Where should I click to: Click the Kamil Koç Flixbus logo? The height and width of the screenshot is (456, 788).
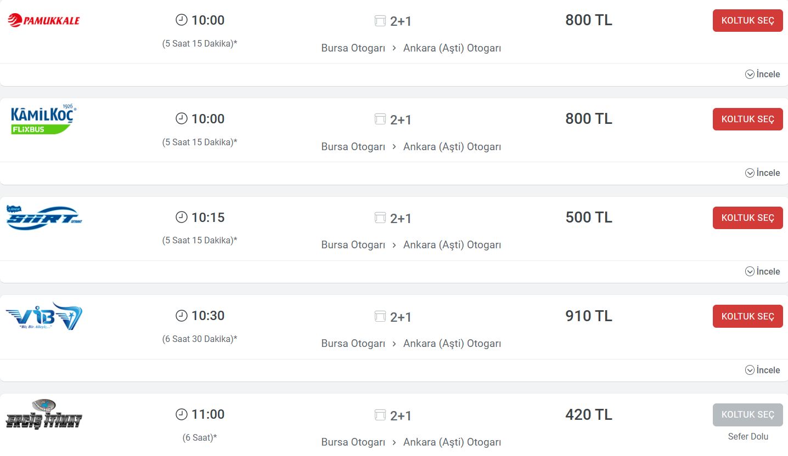click(x=43, y=119)
